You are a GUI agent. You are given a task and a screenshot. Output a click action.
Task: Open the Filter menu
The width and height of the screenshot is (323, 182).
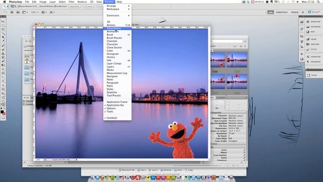tap(71, 2)
